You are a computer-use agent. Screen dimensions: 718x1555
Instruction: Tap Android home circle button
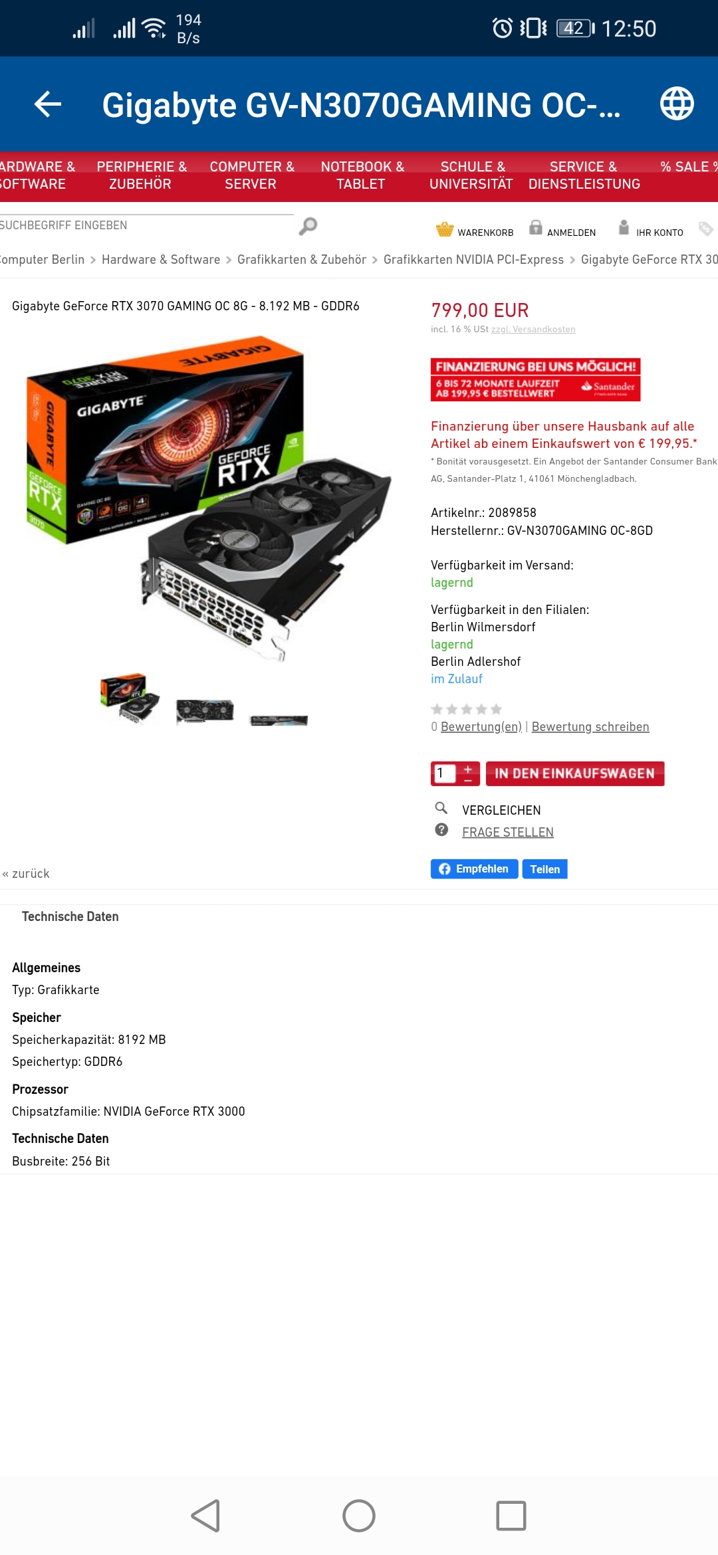pyautogui.click(x=359, y=1516)
